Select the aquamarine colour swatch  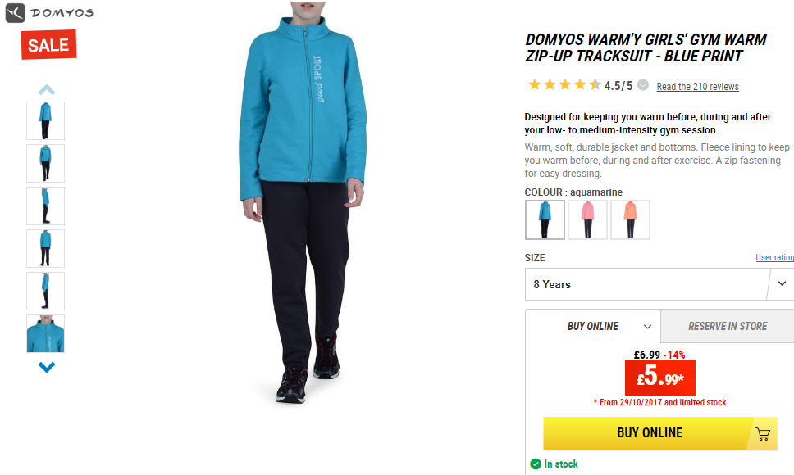[x=545, y=219]
